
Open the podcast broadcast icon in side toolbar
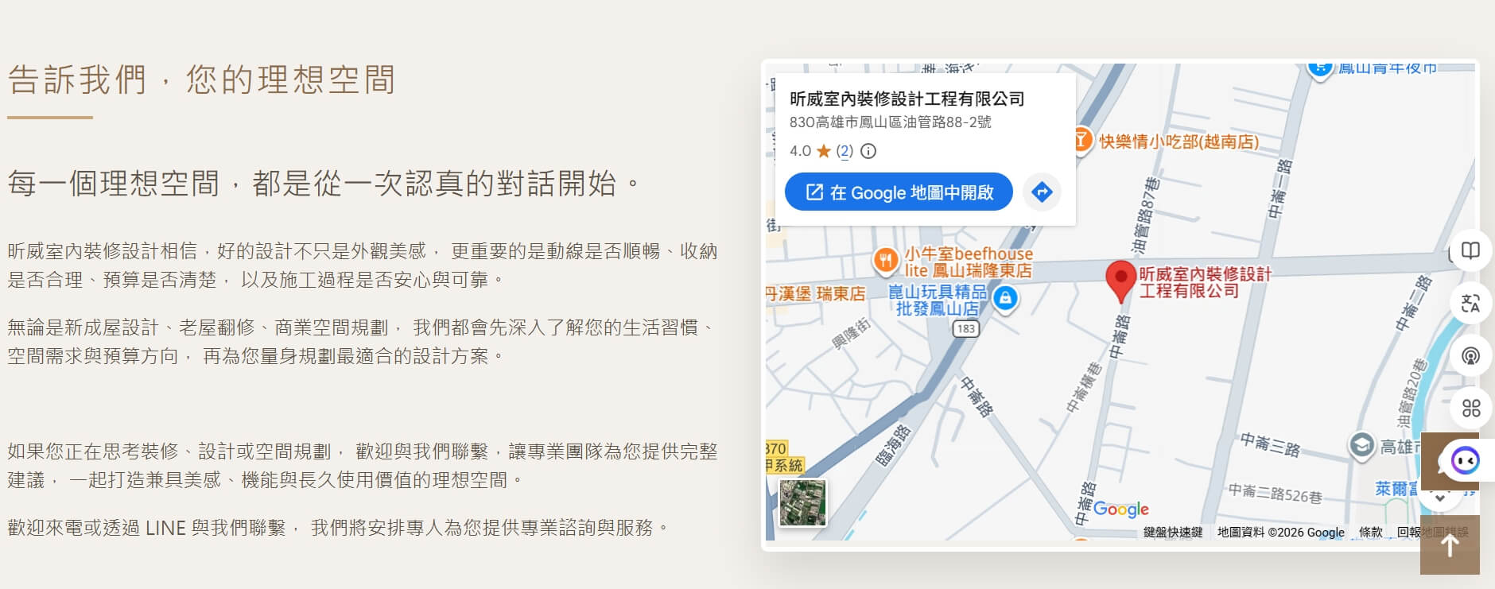pyautogui.click(x=1470, y=355)
